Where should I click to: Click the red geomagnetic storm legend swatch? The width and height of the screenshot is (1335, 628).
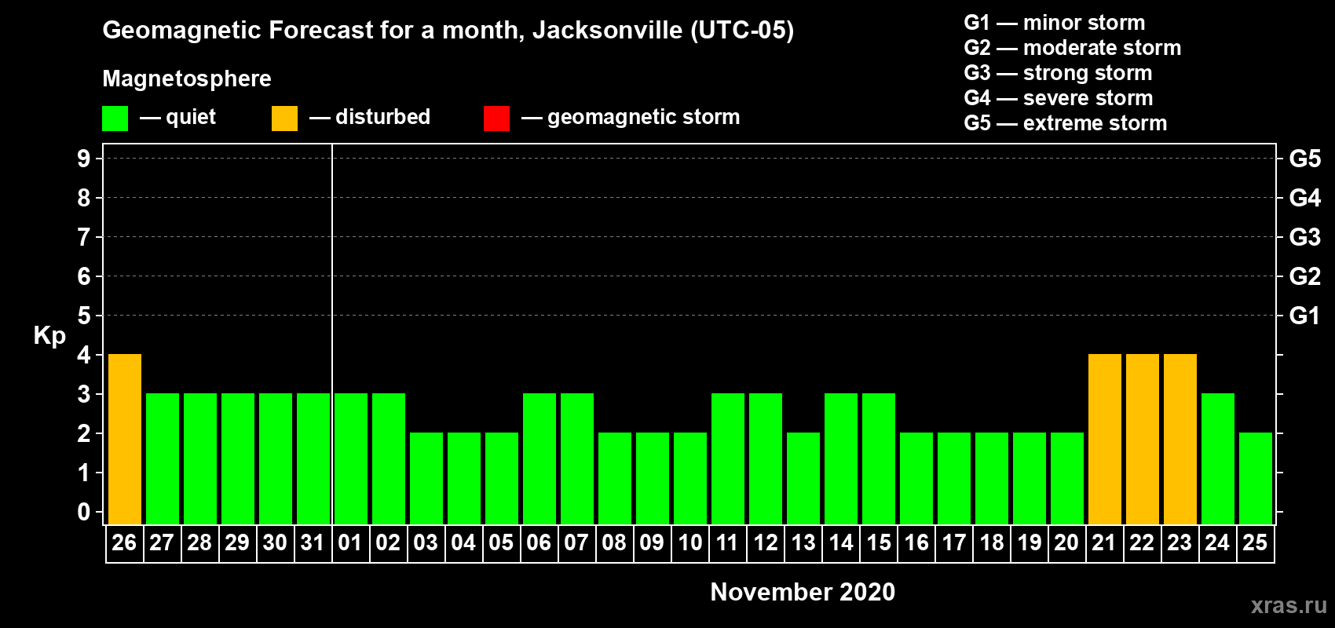pos(496,119)
